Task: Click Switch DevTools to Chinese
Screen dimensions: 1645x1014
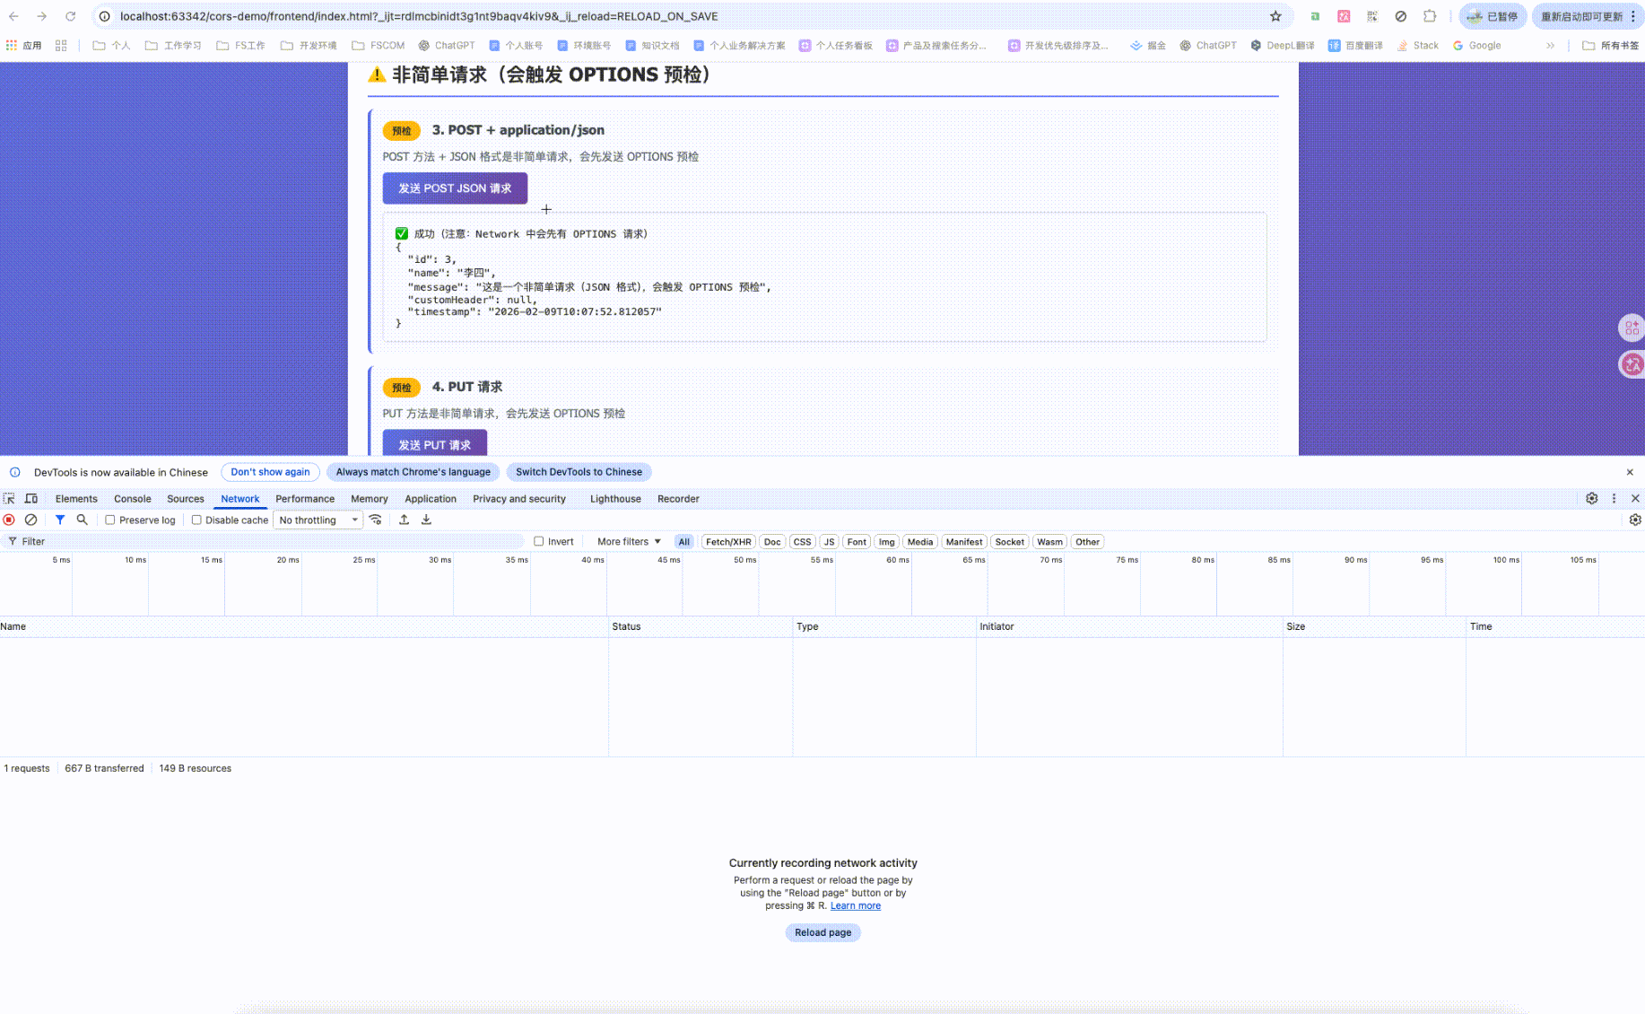Action: pos(579,472)
